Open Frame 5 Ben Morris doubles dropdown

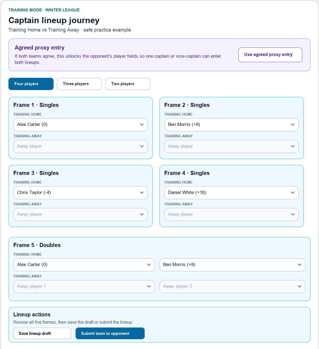tap(233, 265)
